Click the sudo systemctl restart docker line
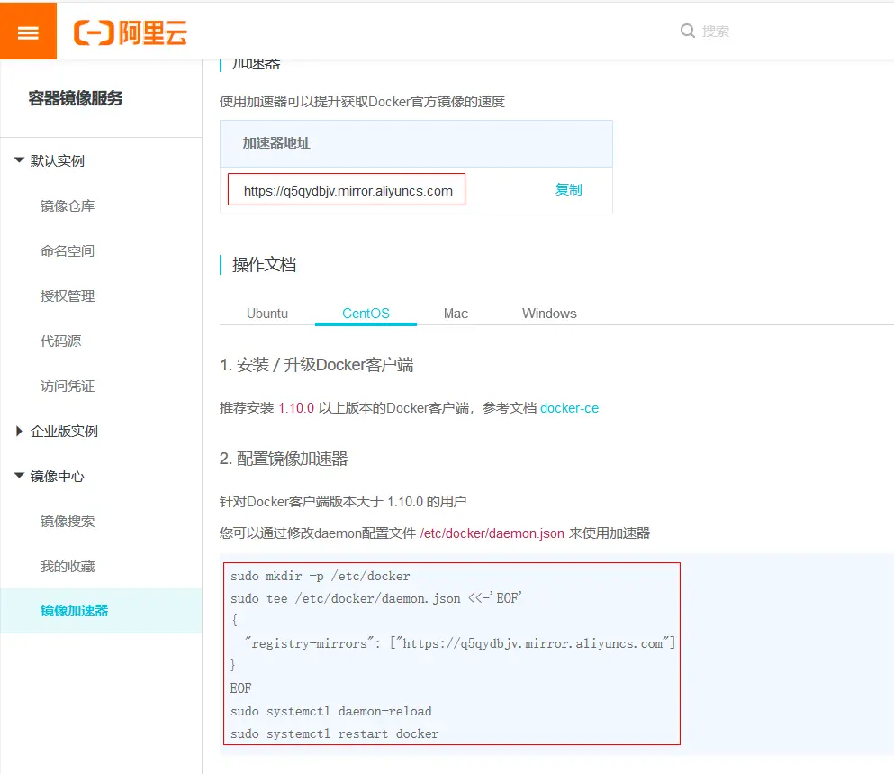This screenshot has height=774, width=894. tap(335, 733)
